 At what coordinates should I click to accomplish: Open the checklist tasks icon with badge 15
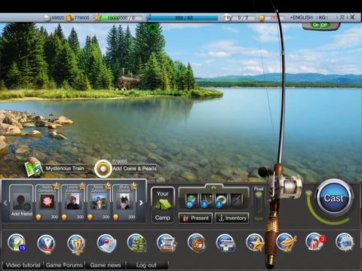click(x=17, y=242)
